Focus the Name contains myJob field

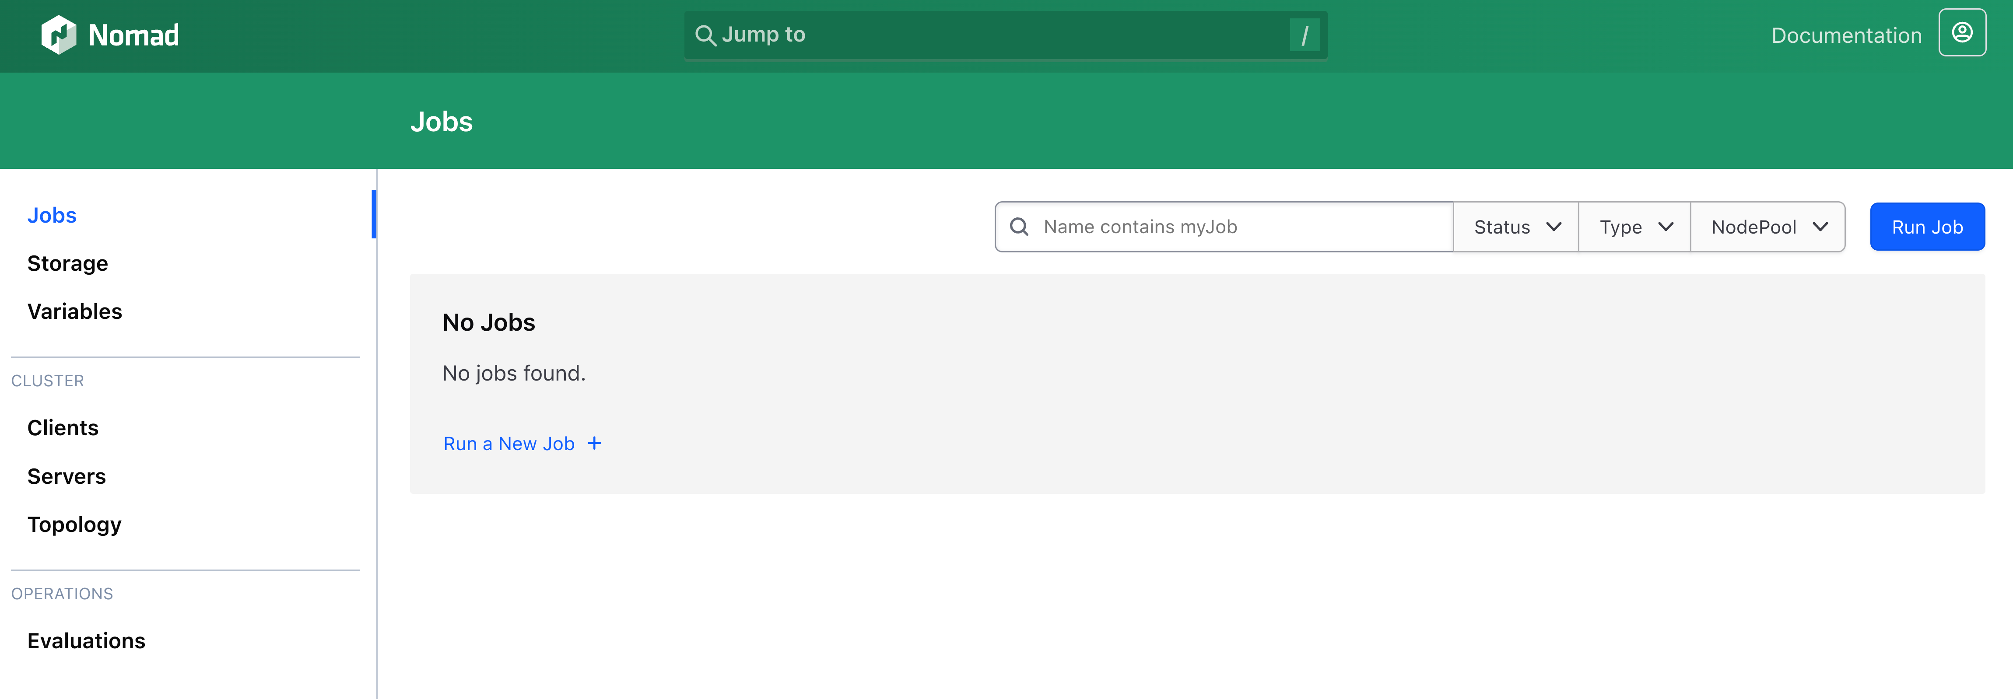coord(1242,227)
